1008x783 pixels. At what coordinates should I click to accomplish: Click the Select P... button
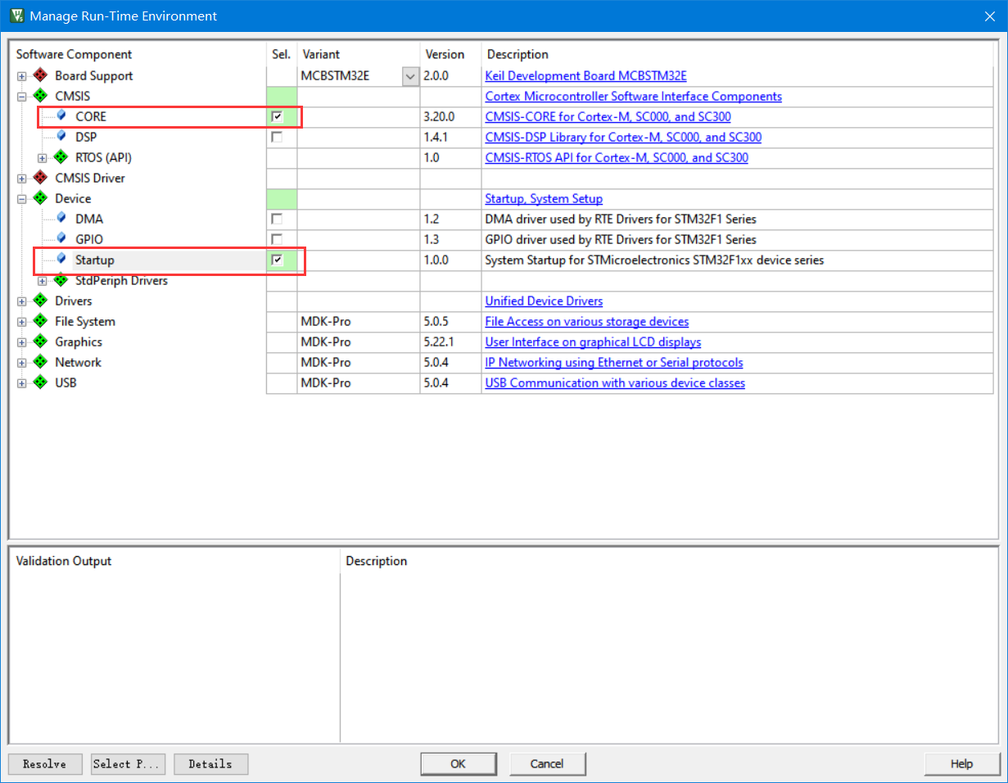(128, 763)
